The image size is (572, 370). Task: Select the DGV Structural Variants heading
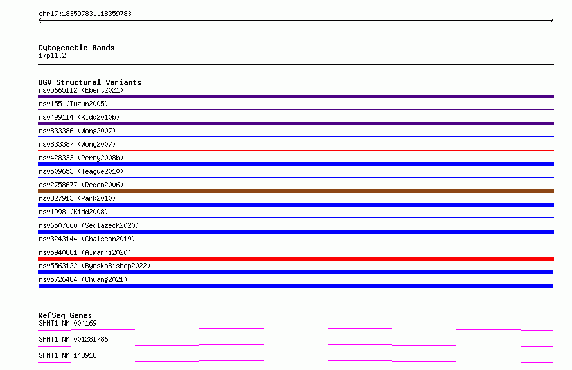(x=90, y=82)
